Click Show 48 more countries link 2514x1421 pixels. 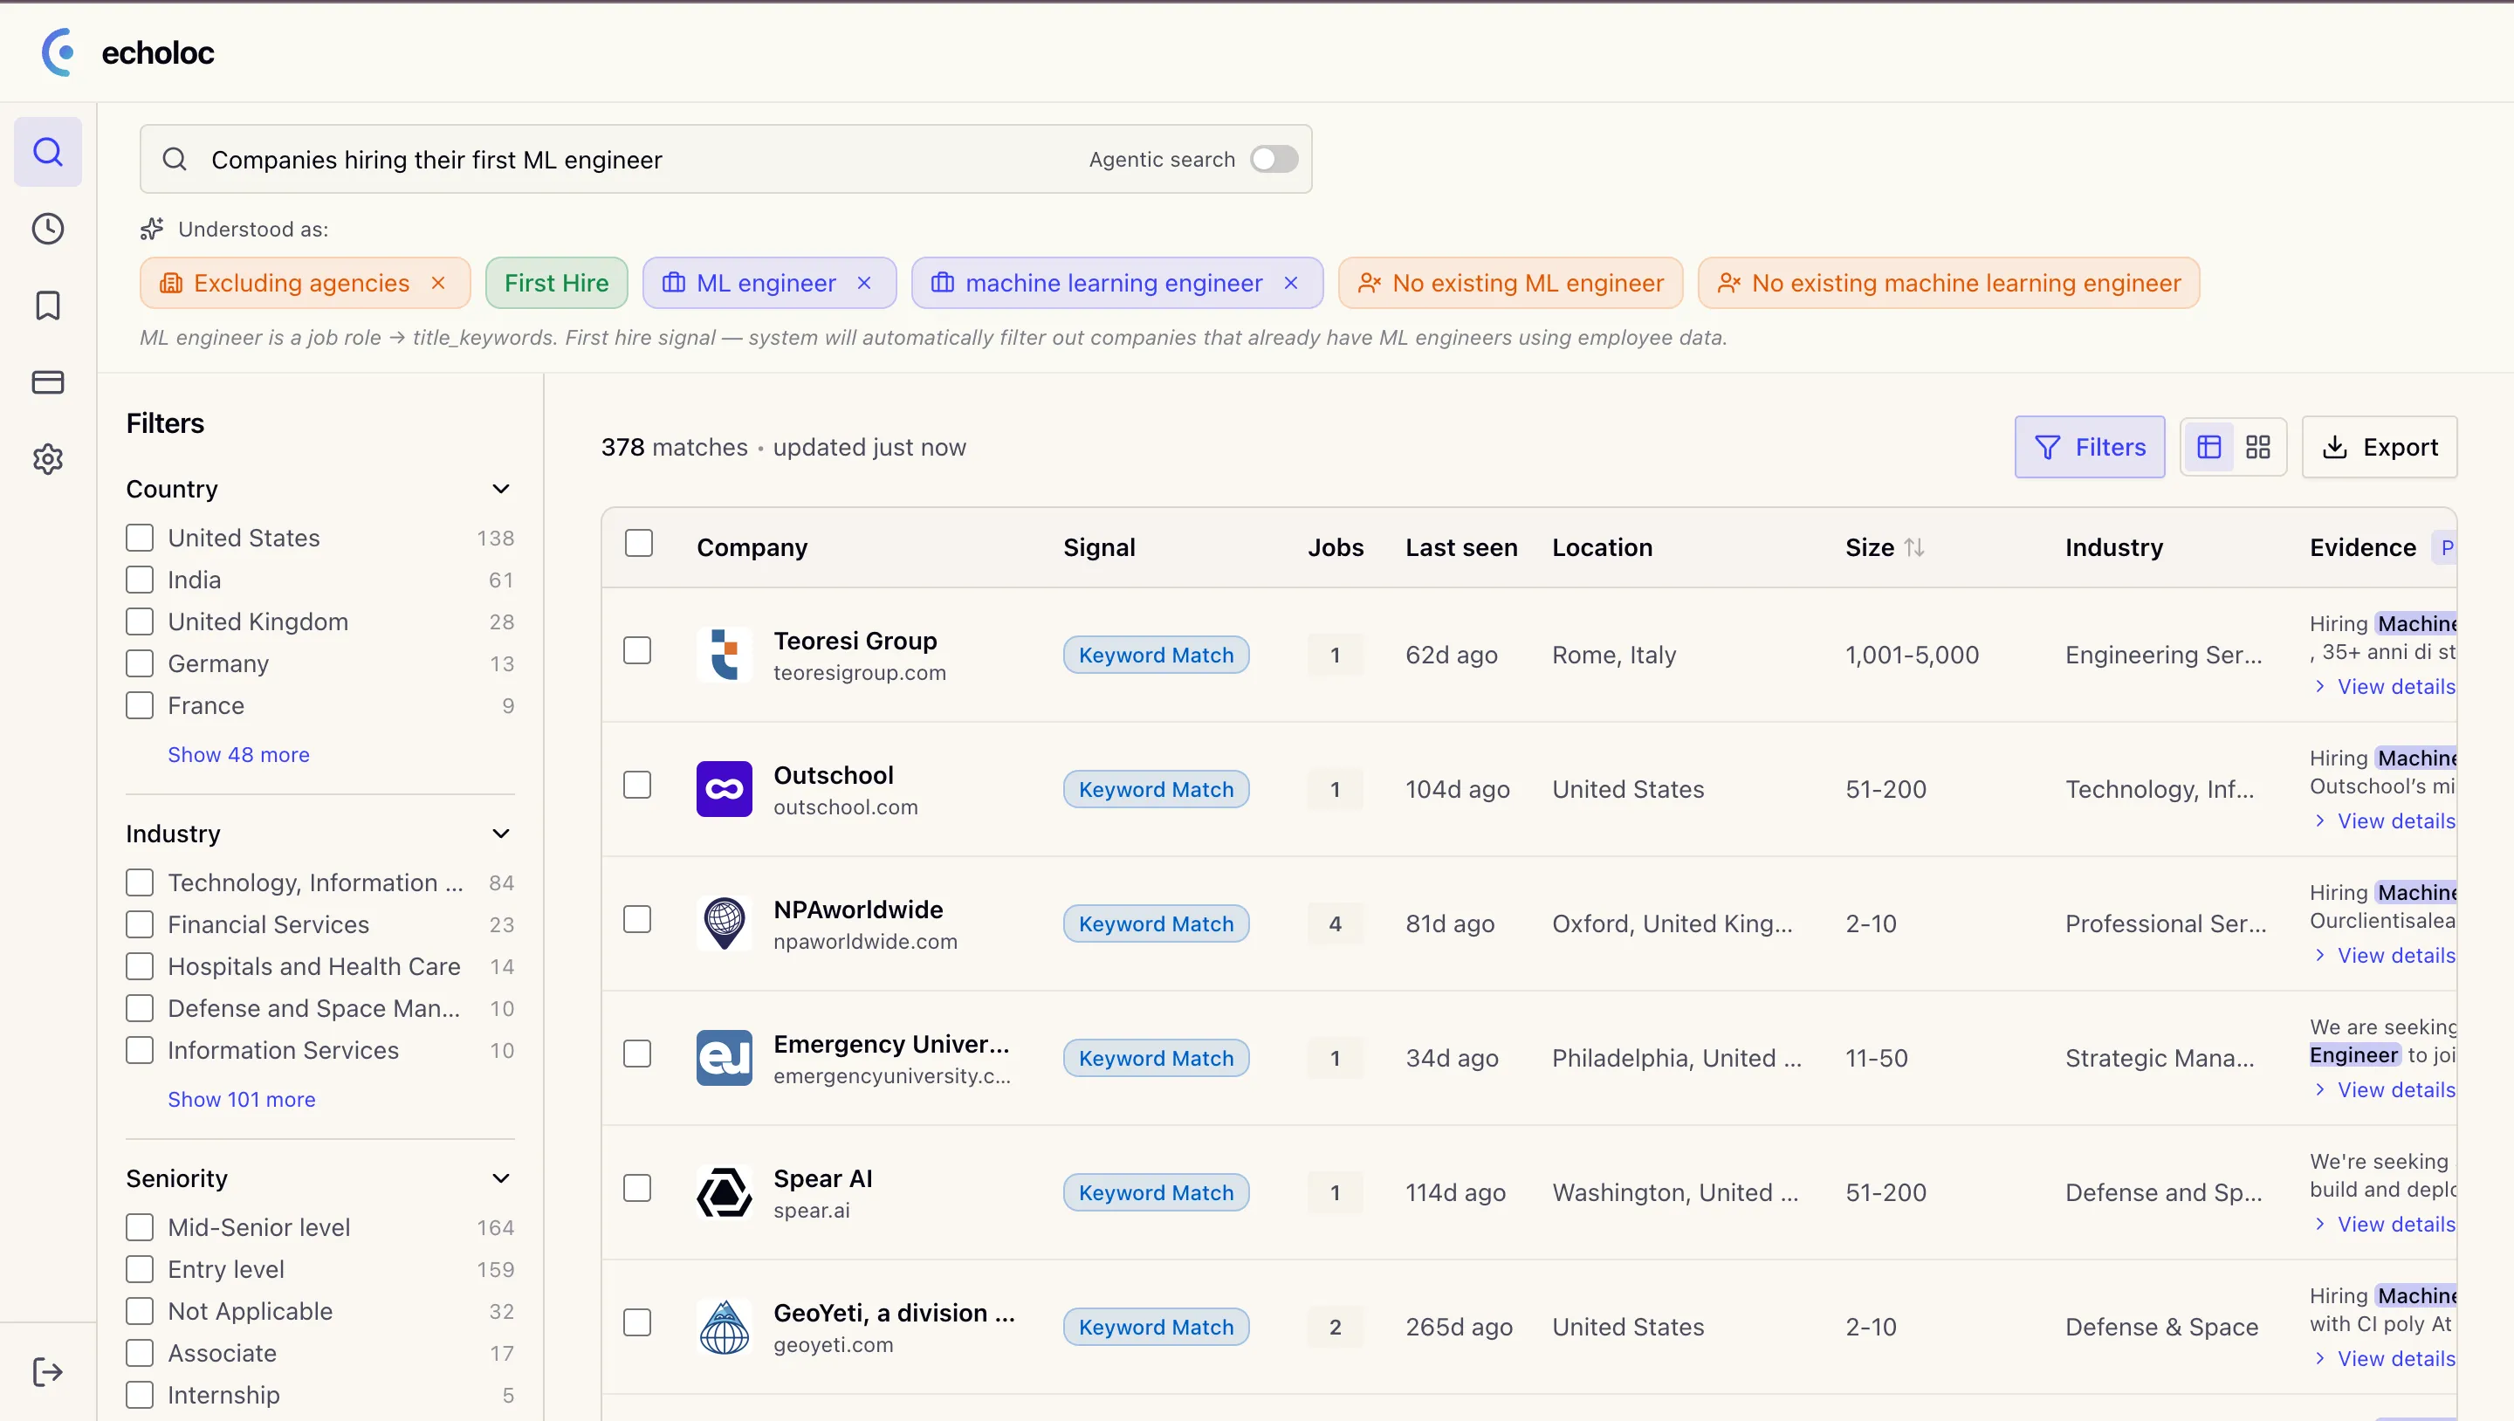point(238,754)
